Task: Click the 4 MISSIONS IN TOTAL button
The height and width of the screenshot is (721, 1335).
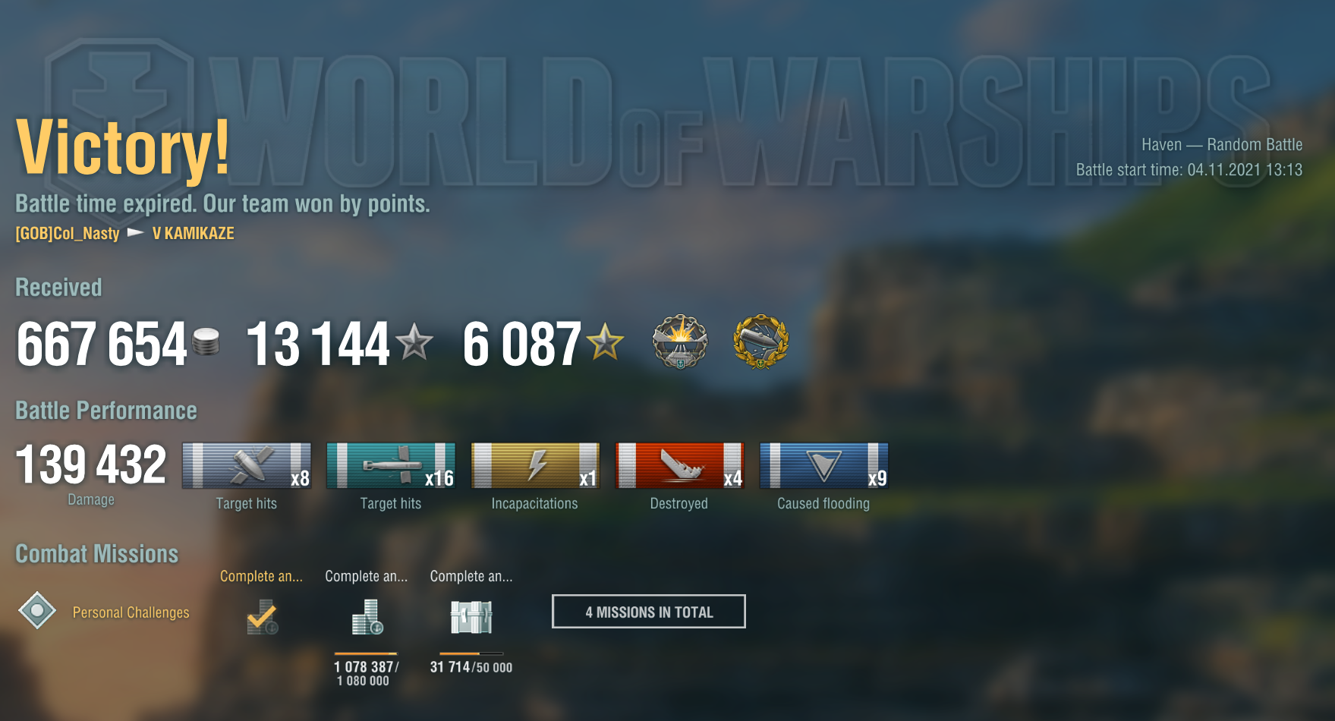Action: point(649,612)
